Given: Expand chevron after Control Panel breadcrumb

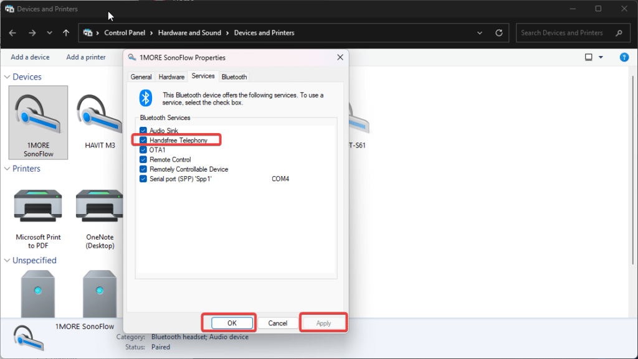Looking at the screenshot, I should click(x=151, y=33).
